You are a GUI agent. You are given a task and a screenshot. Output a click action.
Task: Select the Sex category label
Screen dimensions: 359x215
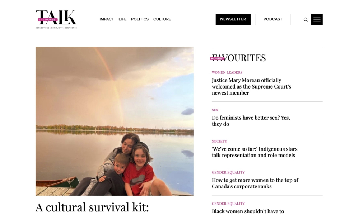tap(215, 110)
